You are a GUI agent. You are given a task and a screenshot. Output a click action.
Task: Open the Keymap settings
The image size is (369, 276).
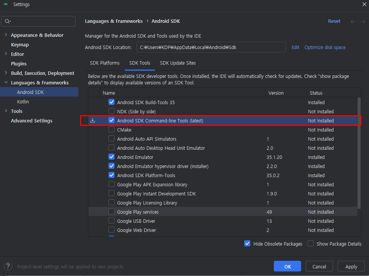pyautogui.click(x=20, y=44)
